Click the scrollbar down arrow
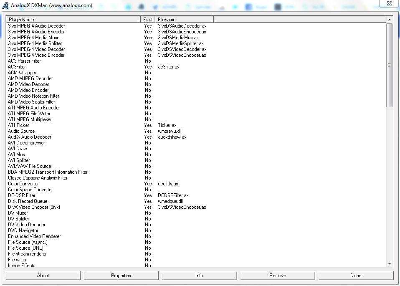Viewport: 400px width, 286px height. (x=389, y=264)
